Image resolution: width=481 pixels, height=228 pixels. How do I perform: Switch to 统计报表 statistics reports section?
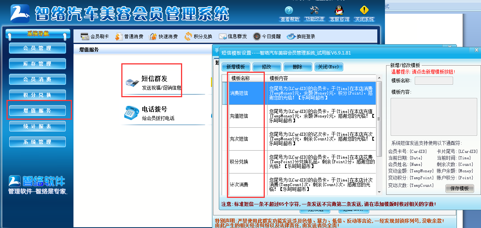[37, 126]
